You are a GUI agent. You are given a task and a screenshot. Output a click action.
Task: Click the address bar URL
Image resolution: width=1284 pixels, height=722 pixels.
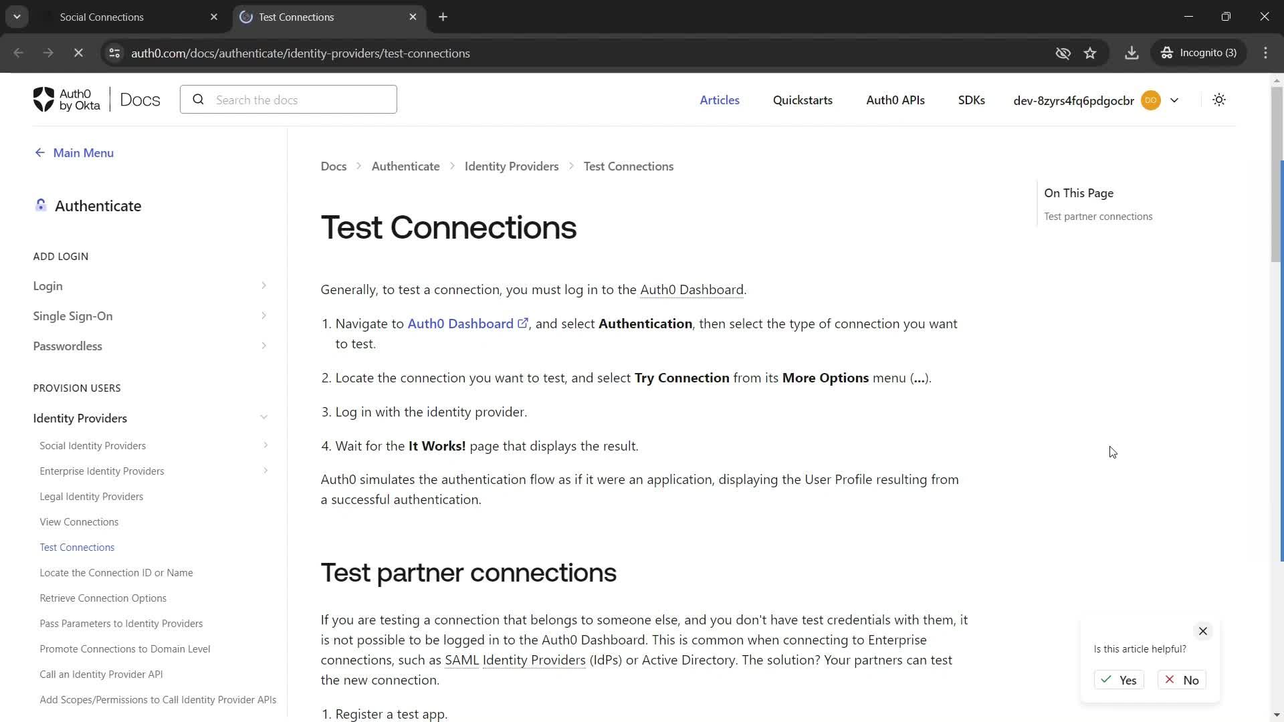pos(300,53)
